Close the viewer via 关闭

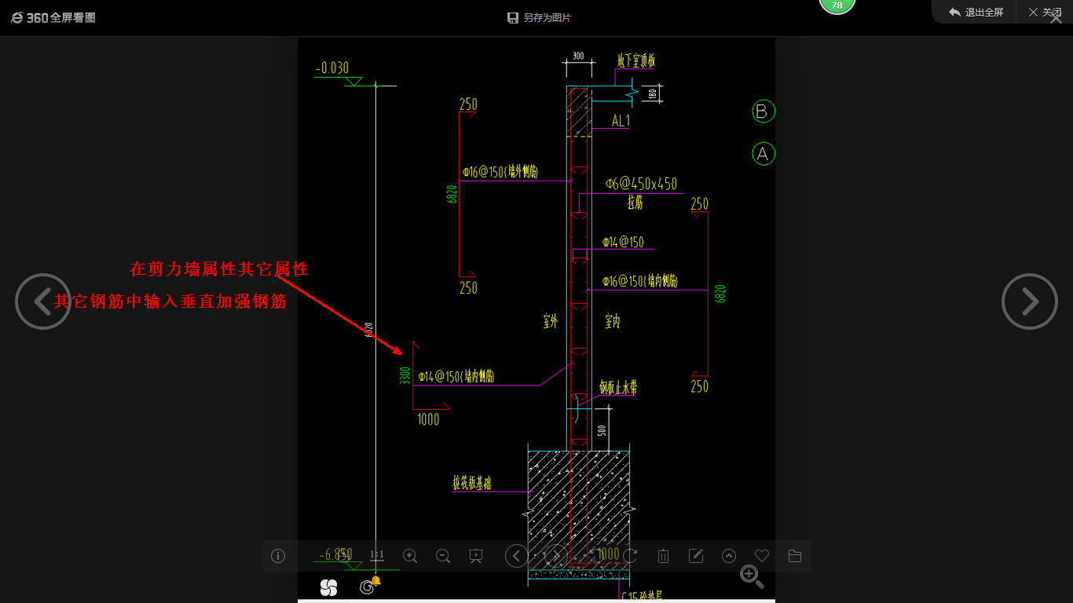point(1044,13)
